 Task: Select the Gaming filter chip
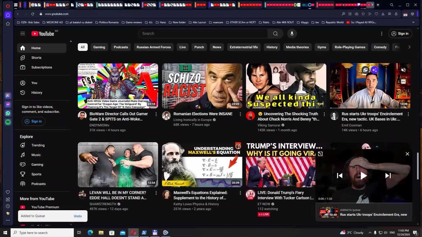click(x=99, y=47)
